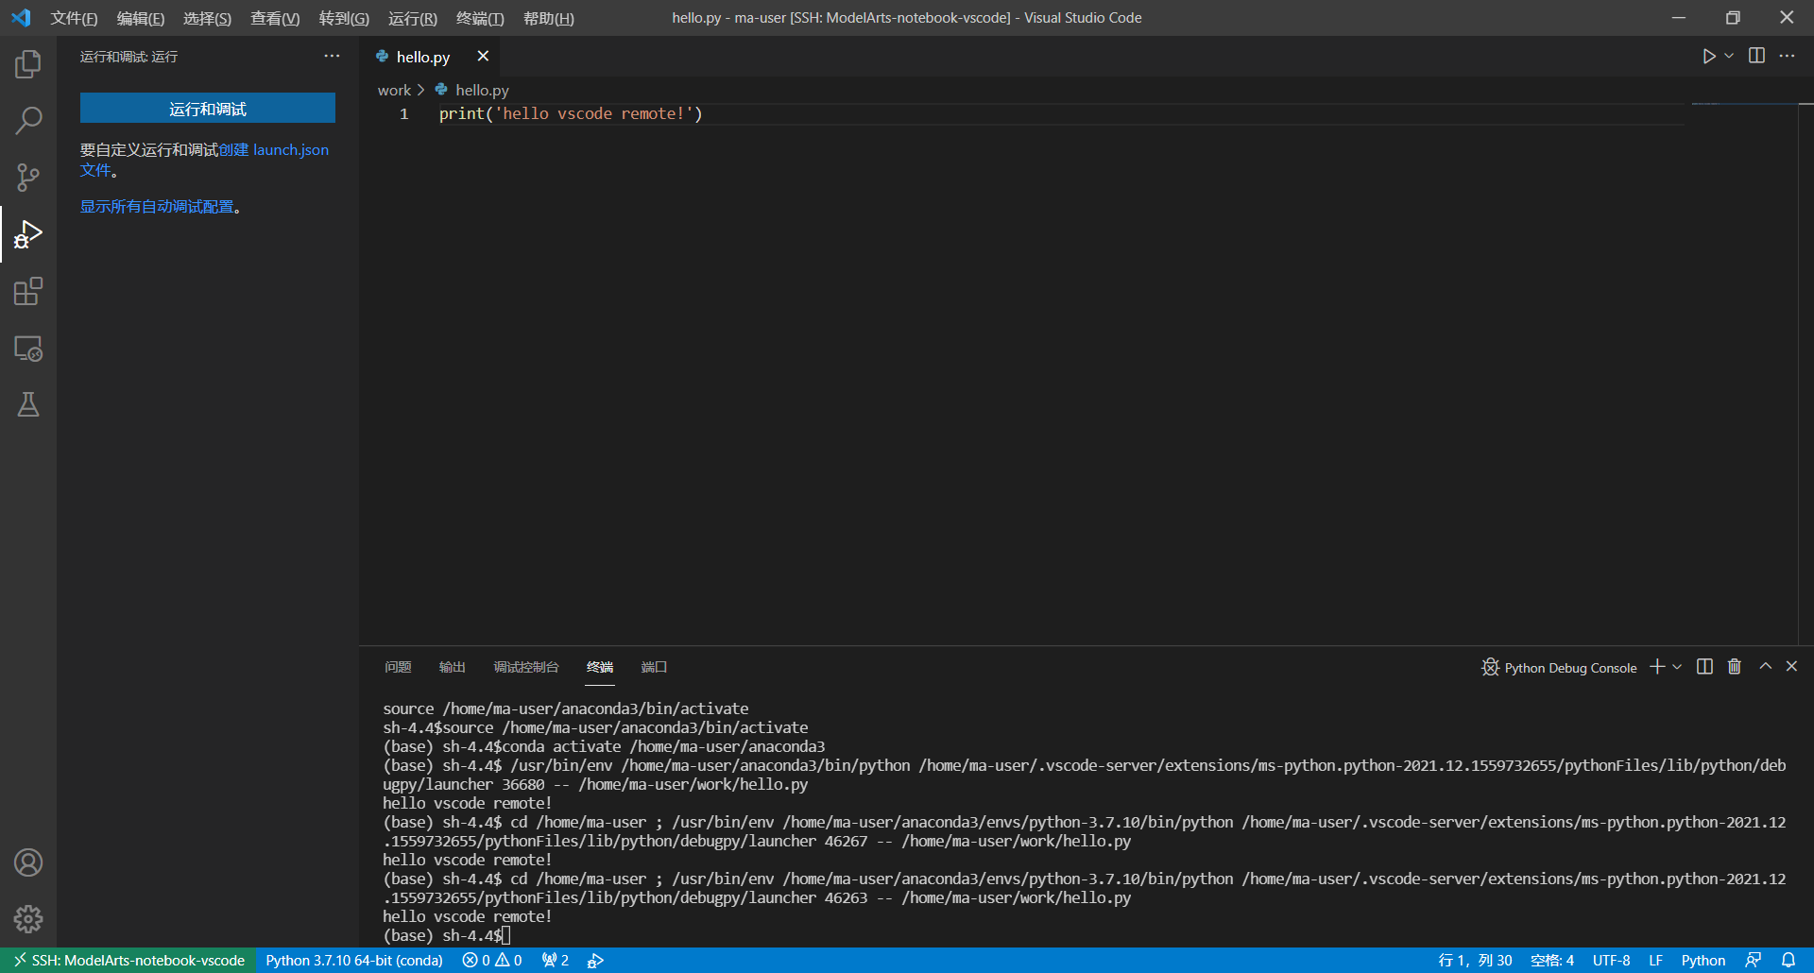Open the Explorer view in activity bar

point(28,64)
